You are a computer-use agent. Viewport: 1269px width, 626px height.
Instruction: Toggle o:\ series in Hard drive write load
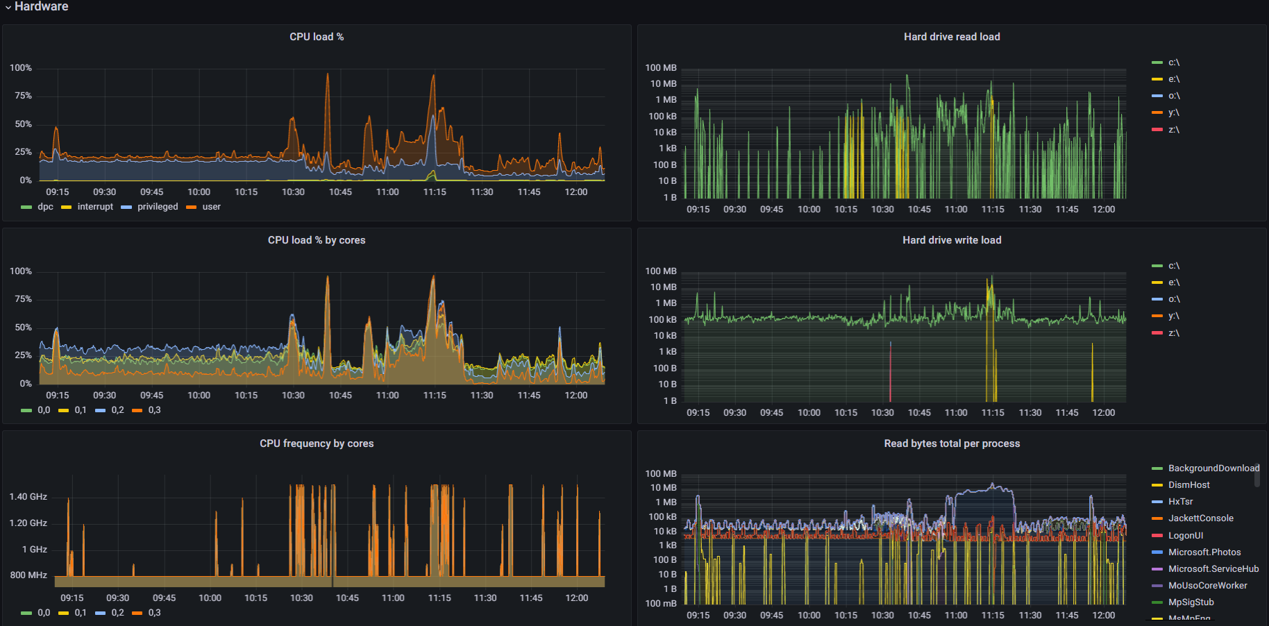coord(1174,299)
